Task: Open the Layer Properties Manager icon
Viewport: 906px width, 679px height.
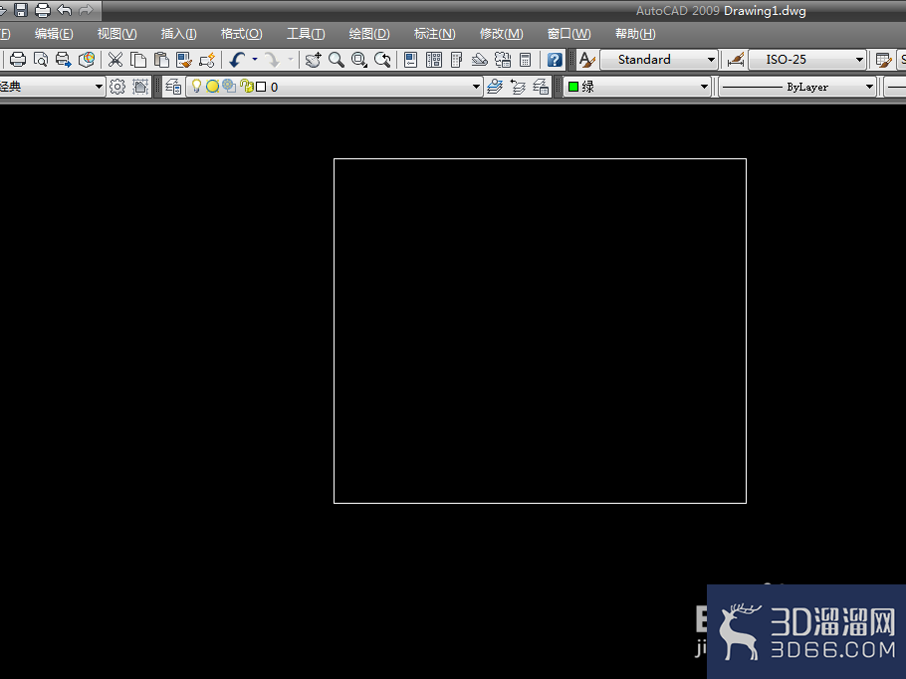Action: tap(173, 87)
